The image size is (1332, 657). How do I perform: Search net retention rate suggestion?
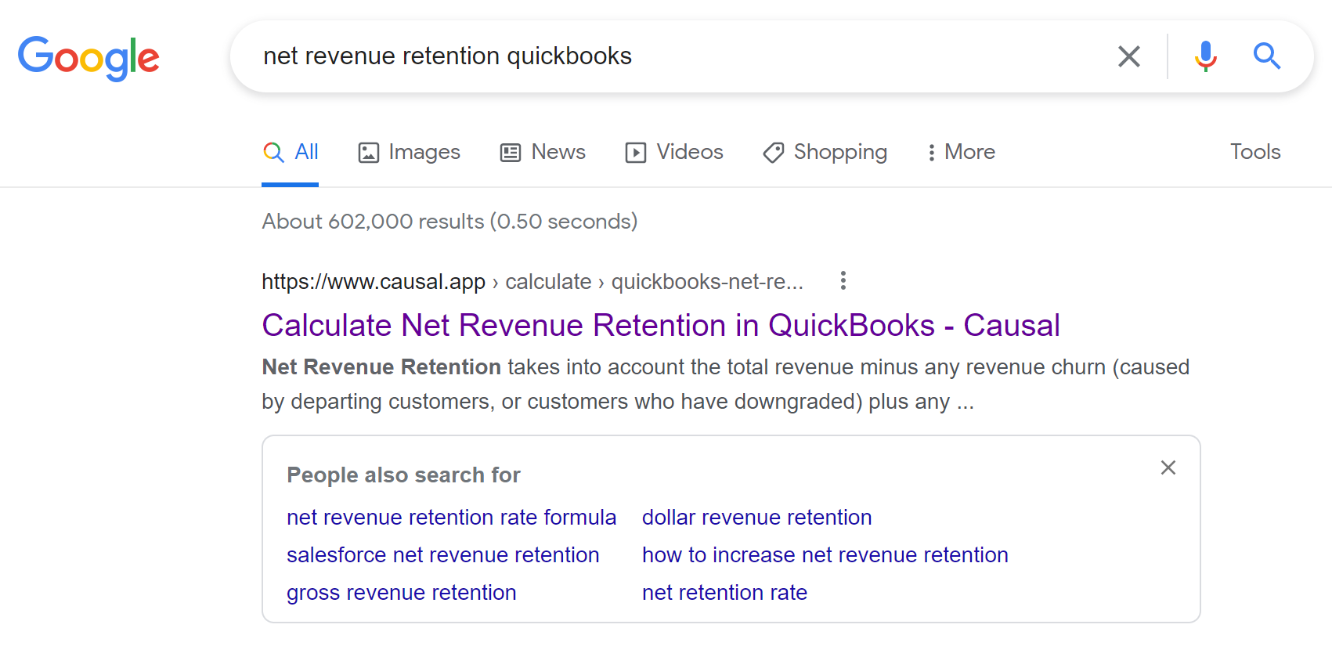point(724,593)
